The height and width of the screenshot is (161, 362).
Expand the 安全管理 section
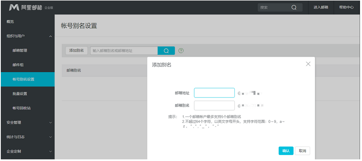(x=51, y=123)
